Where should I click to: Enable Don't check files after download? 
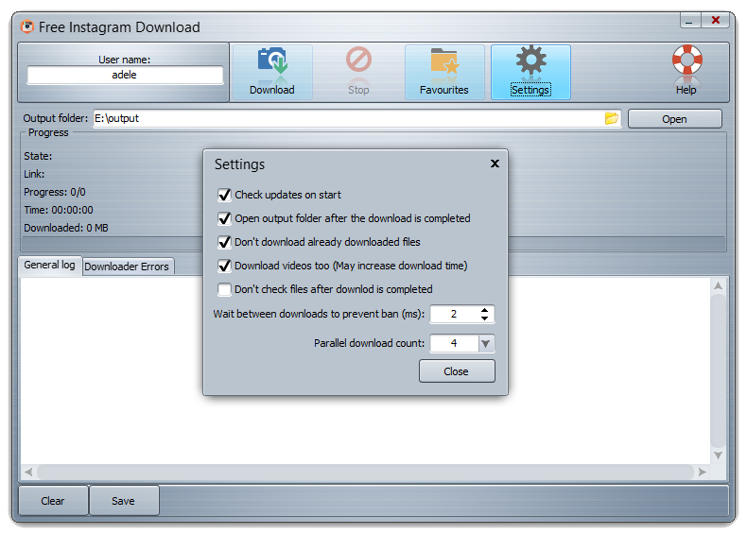[x=224, y=289]
